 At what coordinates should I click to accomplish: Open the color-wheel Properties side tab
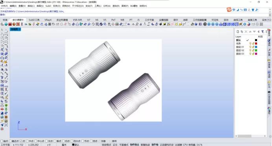269,111
